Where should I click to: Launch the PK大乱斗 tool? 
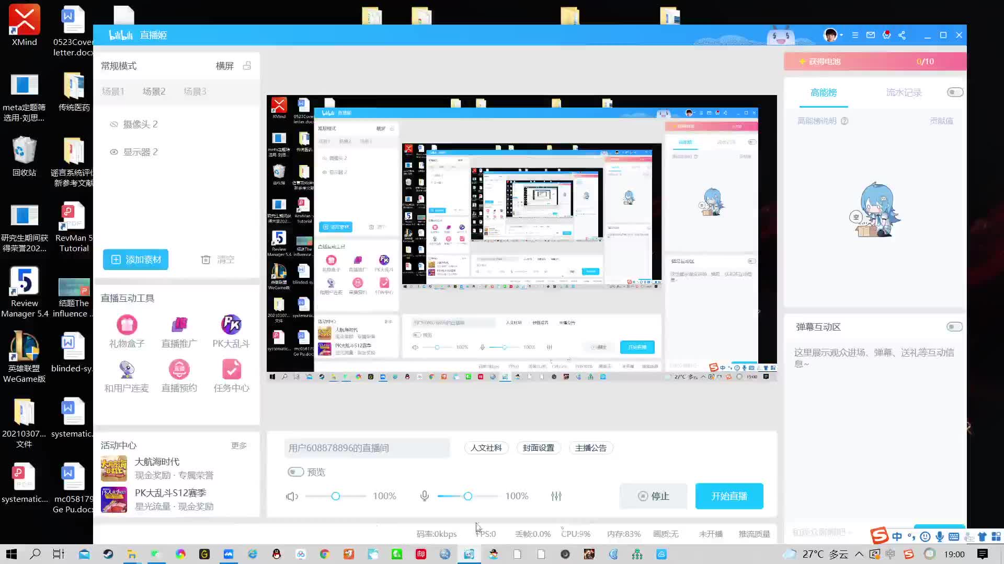coord(231,331)
